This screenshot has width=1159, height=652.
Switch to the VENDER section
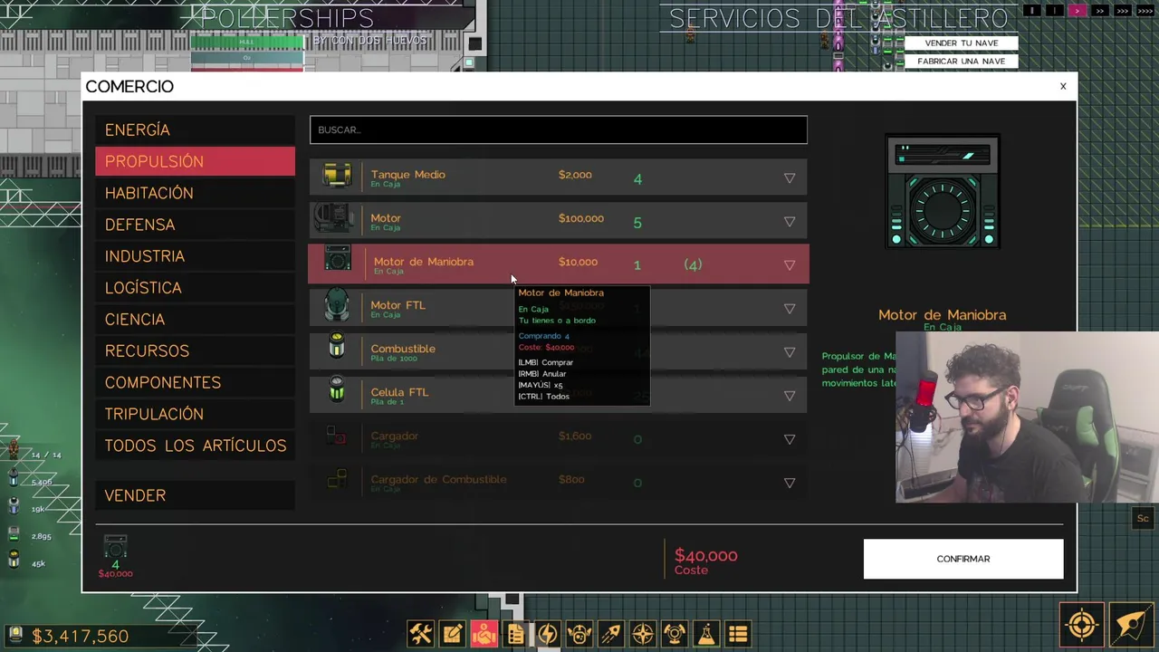pyautogui.click(x=195, y=495)
